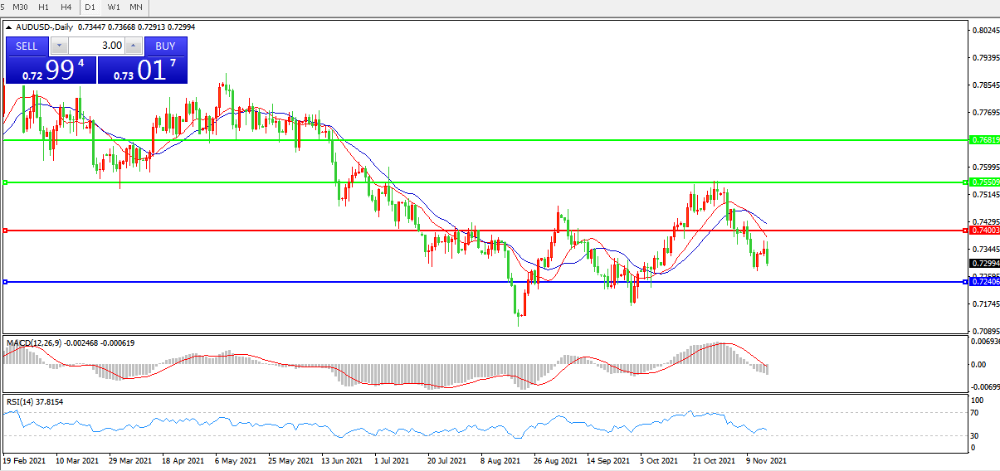This screenshot has width=1000, height=471.
Task: Switch to H1 timeframe
Action: click(44, 7)
